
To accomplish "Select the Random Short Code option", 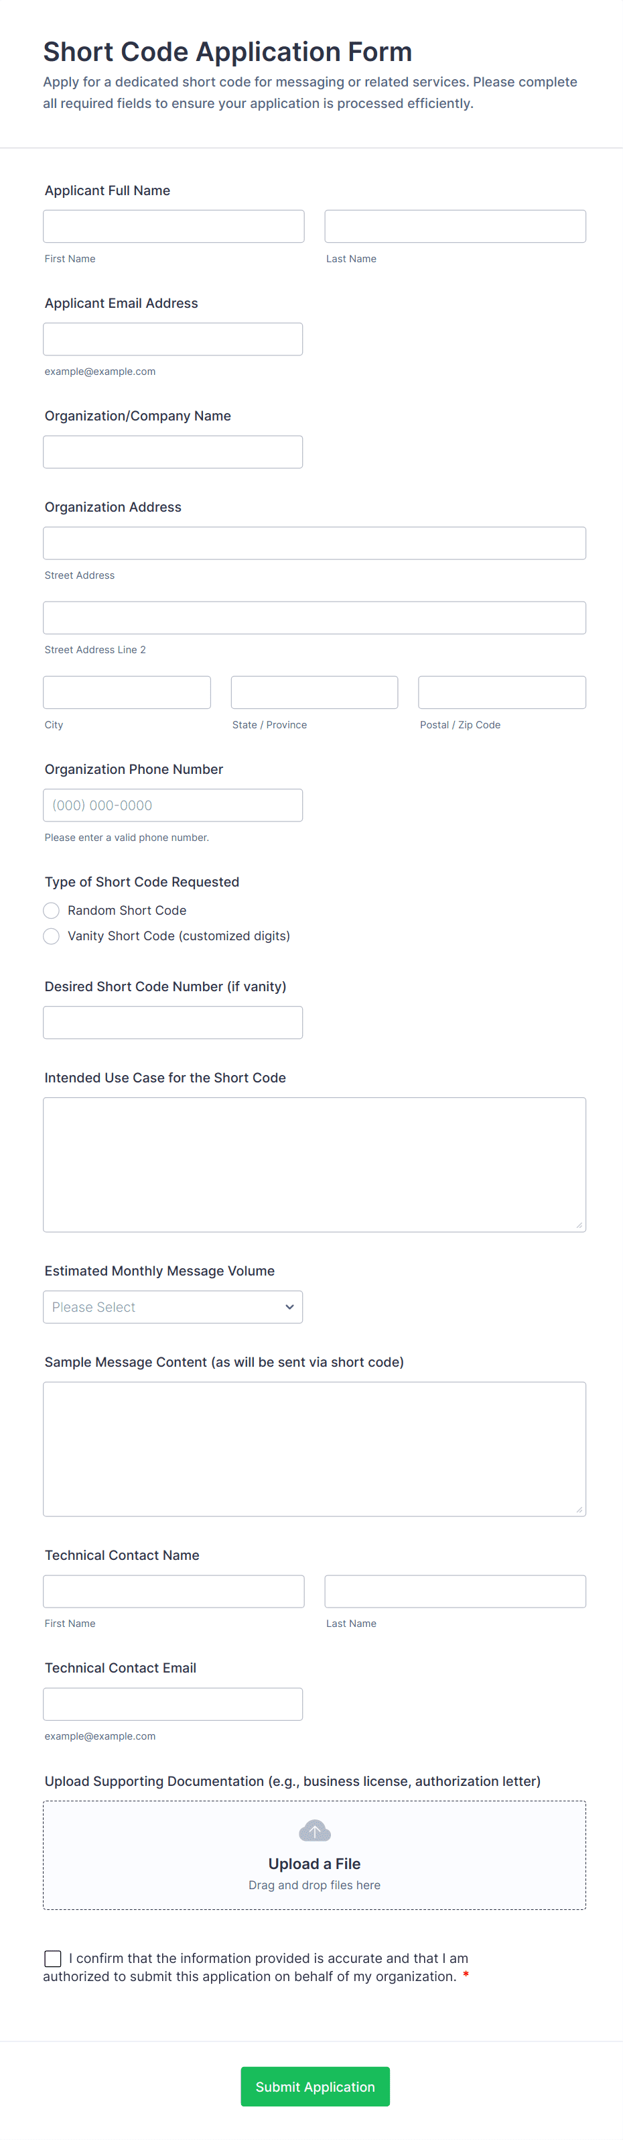I will (x=52, y=911).
